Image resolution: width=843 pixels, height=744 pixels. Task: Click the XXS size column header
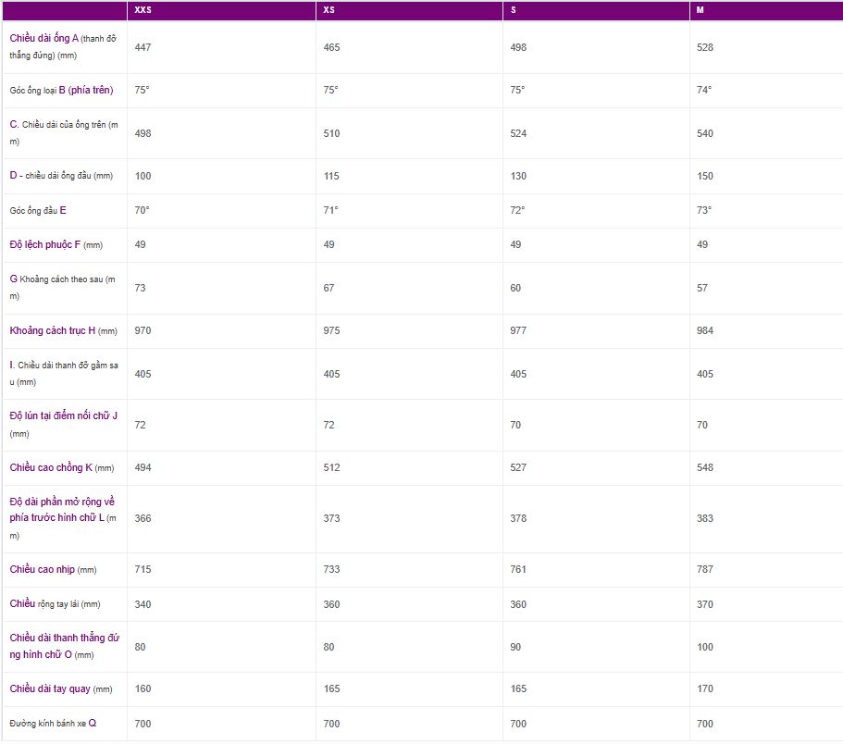click(x=143, y=11)
